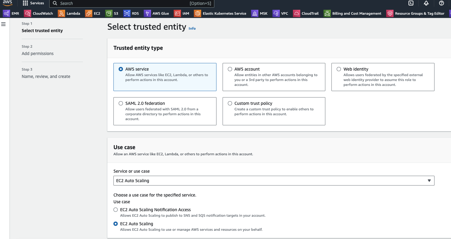This screenshot has width=451, height=239.
Task: Click the CloudTrail text shortcut
Action: tap(310, 13)
